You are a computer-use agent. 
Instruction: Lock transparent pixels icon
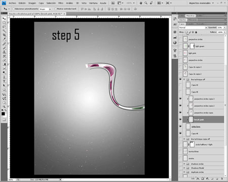click(186, 32)
